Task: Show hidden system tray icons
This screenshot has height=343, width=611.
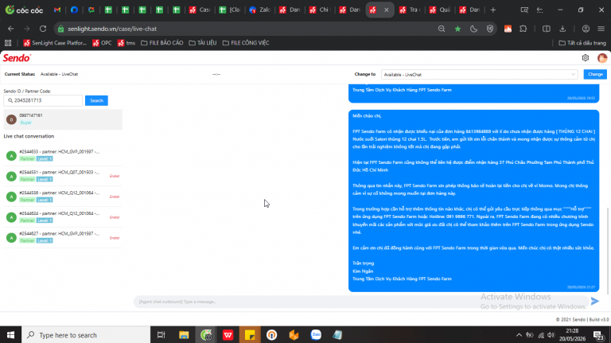Action: 519,335
